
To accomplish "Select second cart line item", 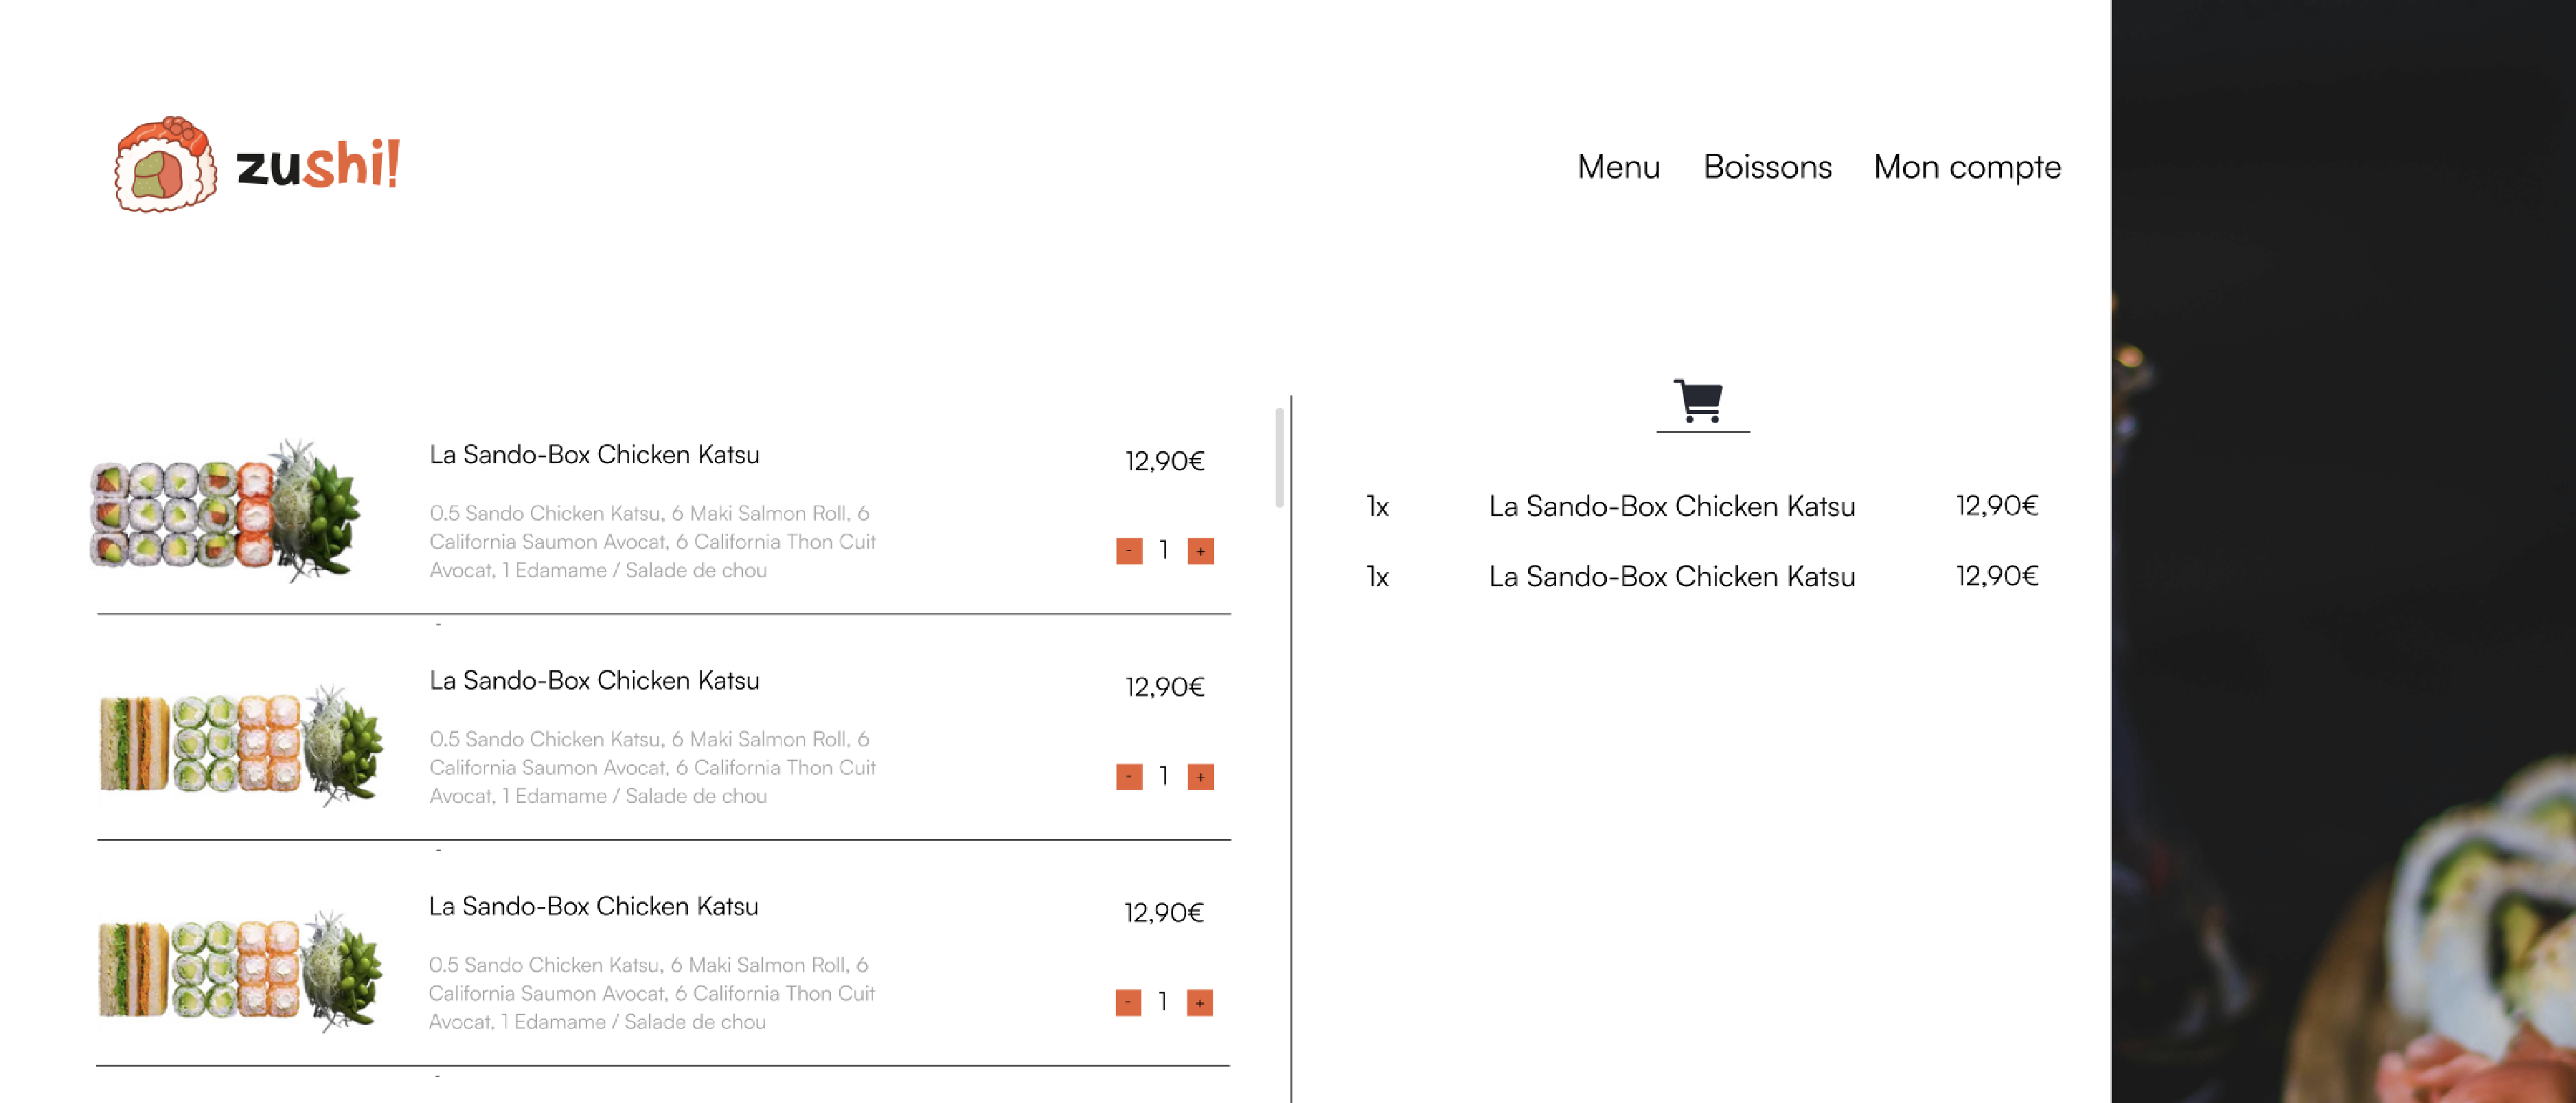I will point(1702,576).
